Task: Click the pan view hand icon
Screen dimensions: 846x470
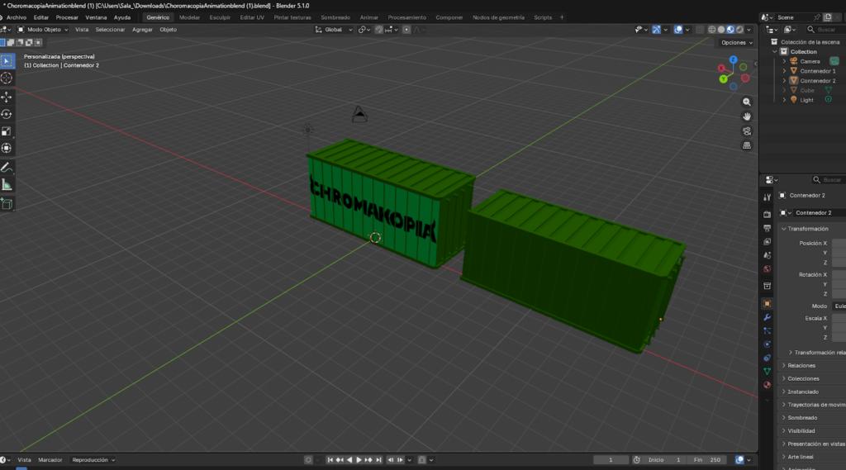Action: tap(747, 116)
